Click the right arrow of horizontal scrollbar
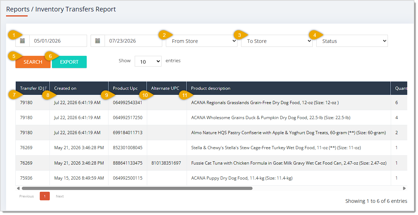This screenshot has height=215, width=418. coord(404,189)
